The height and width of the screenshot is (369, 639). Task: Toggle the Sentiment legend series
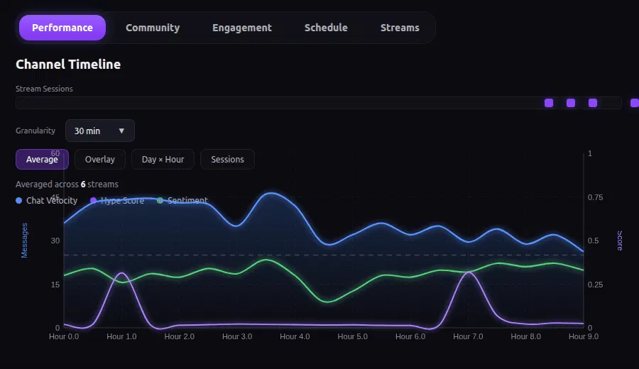(182, 200)
